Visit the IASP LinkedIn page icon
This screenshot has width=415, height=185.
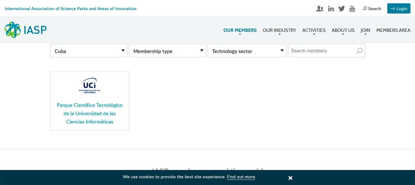coord(331,9)
